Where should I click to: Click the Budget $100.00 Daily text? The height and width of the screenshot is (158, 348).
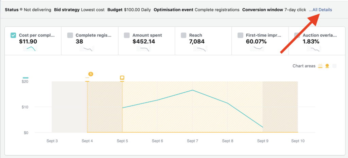pos(129,10)
